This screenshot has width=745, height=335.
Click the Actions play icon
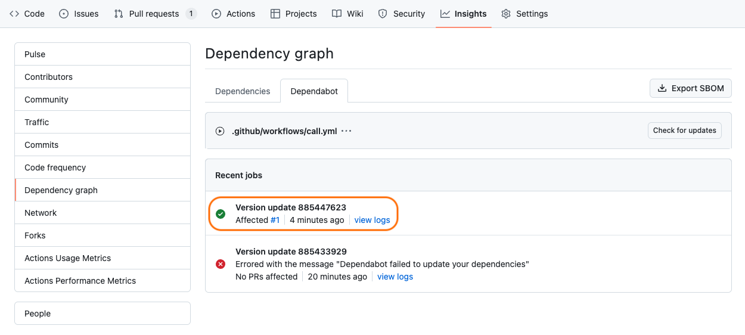[x=216, y=14]
